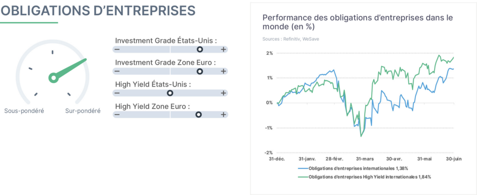Click minus icon on High Yield États-Unis slider

click(x=117, y=93)
